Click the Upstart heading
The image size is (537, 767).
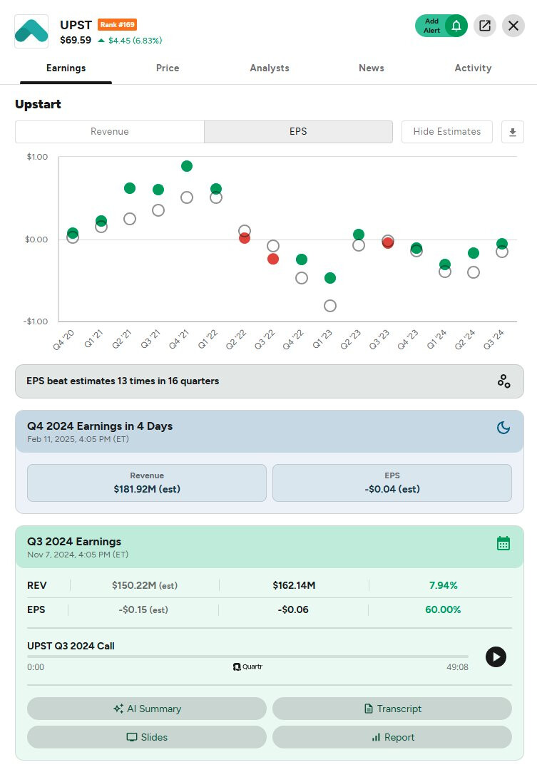(x=39, y=104)
